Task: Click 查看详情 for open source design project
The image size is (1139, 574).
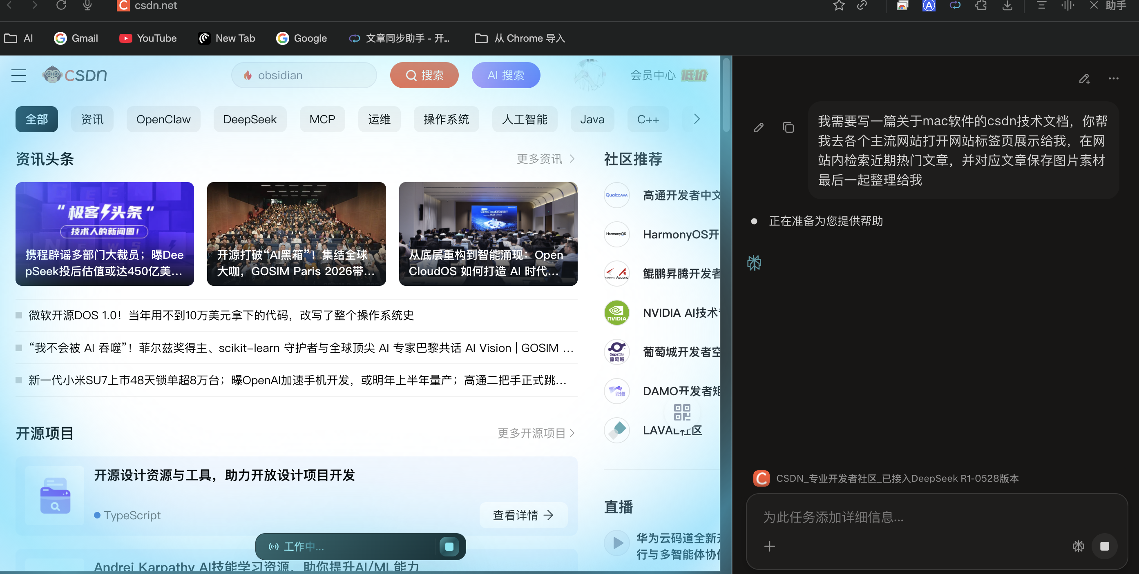Action: (x=523, y=515)
